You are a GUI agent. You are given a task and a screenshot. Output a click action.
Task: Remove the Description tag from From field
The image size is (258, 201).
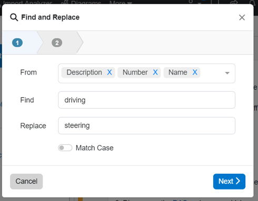pyautogui.click(x=110, y=72)
